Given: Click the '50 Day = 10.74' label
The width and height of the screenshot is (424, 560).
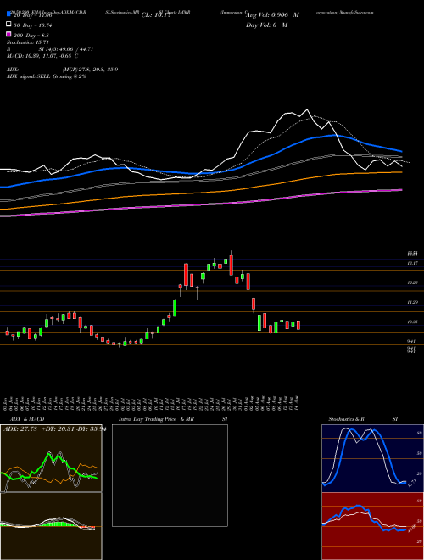Looking at the screenshot, I should click(x=33, y=25).
